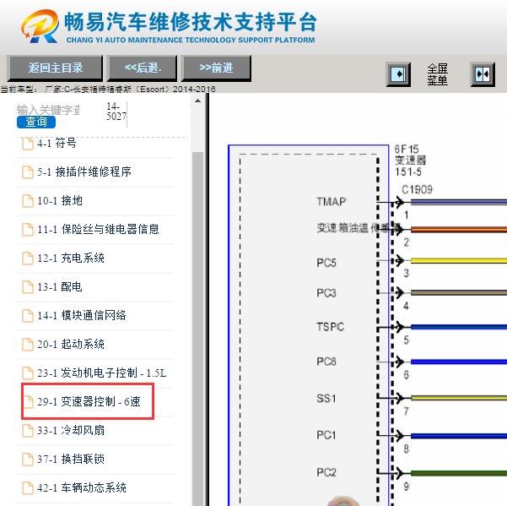Open 11-1 保险丝与继电器信息 section
The width and height of the screenshot is (507, 506).
[98, 229]
